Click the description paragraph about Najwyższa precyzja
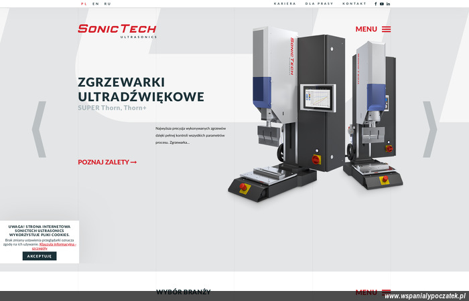This screenshot has height=301, width=469. click(x=190, y=135)
